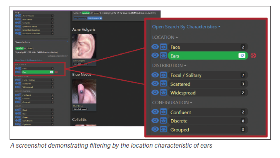
Task: Collapse the Characteristics panel using its chevron
Action: [x=67, y=41]
